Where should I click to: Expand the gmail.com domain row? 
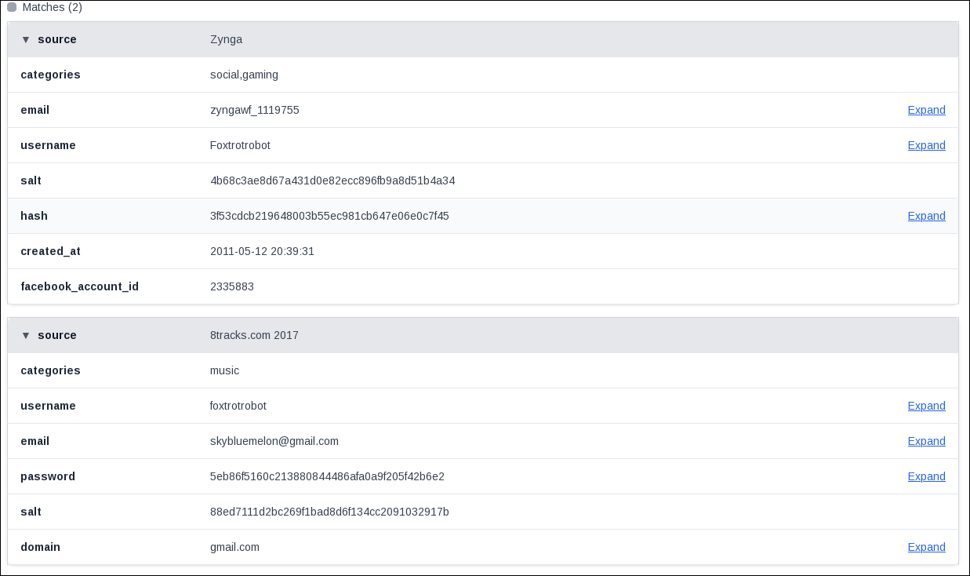coord(926,547)
